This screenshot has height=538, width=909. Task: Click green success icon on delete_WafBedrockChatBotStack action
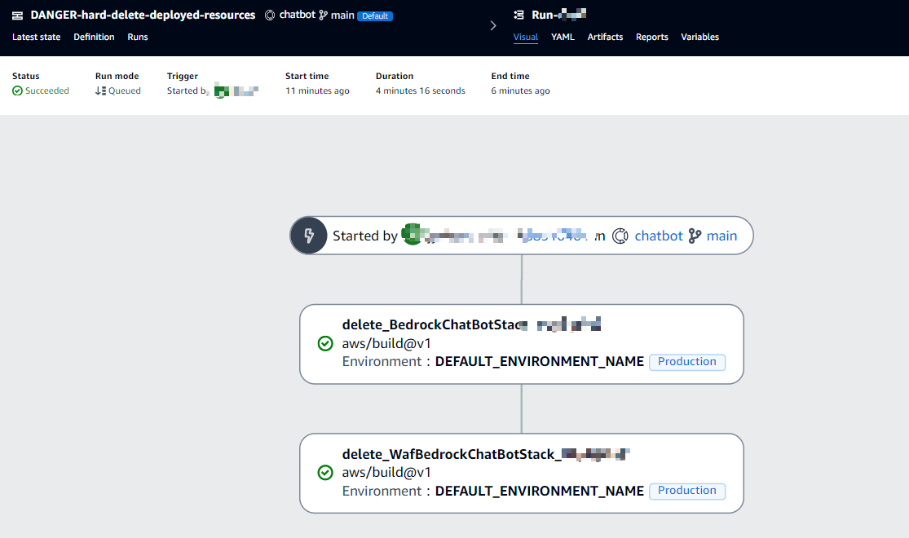(x=325, y=473)
